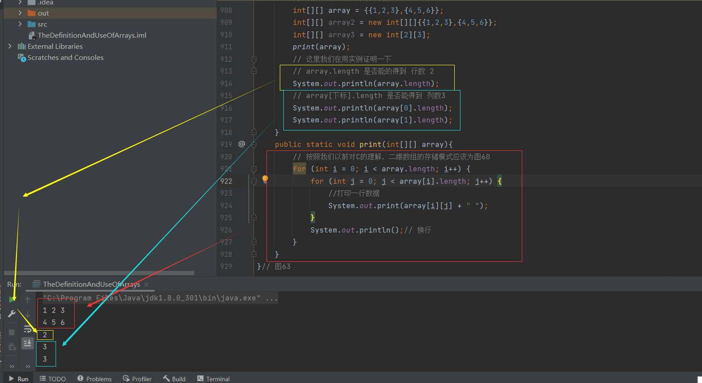Click the highlighted 'for' keyword on line 921
This screenshot has width=702, height=383.
point(299,169)
